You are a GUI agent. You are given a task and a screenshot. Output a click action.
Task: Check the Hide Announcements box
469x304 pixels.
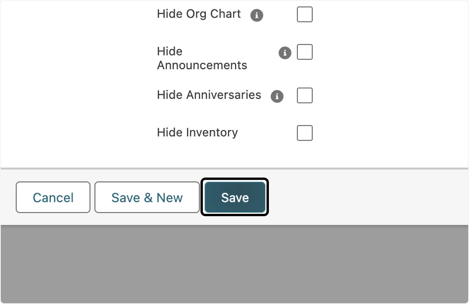(304, 52)
